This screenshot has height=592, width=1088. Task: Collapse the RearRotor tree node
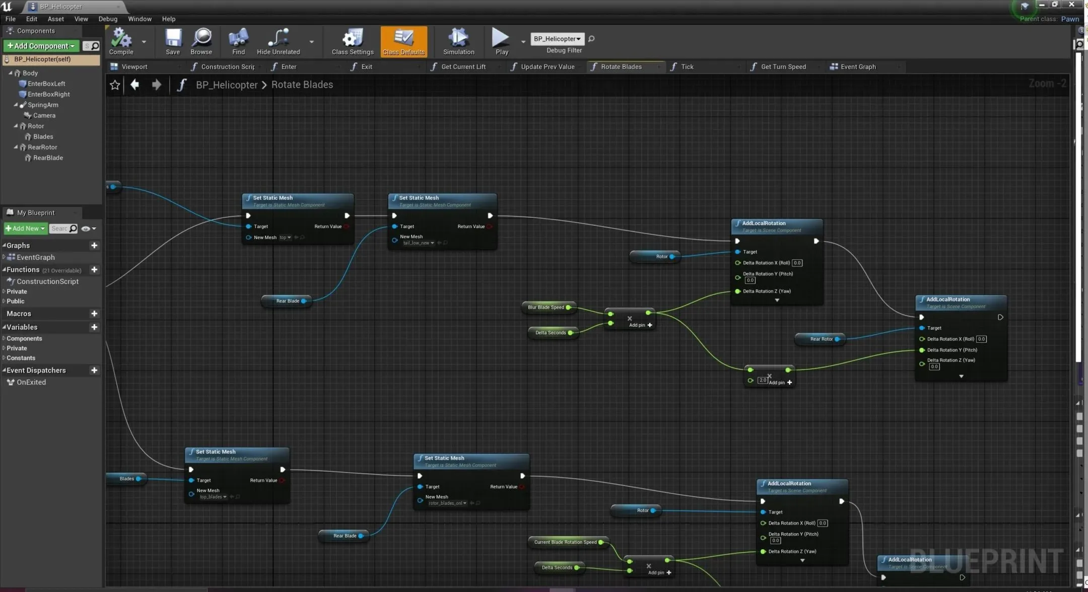[x=16, y=147]
